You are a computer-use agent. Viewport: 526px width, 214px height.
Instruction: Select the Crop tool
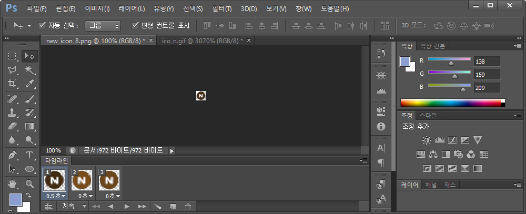point(13,84)
